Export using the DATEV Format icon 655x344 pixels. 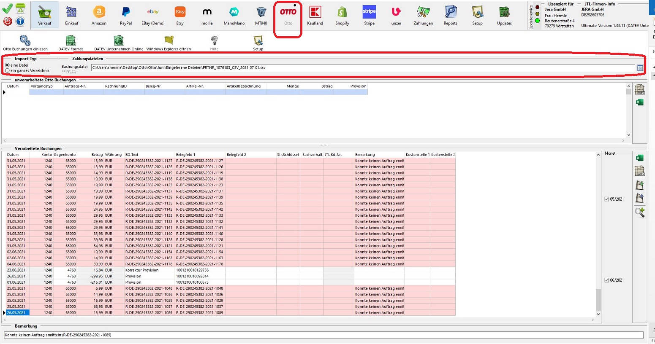71,42
